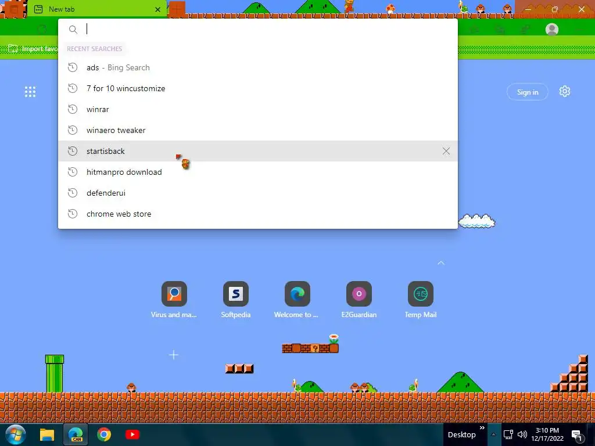Choose 'winaero tweaker' from recent searches
The image size is (595, 446).
point(258,130)
